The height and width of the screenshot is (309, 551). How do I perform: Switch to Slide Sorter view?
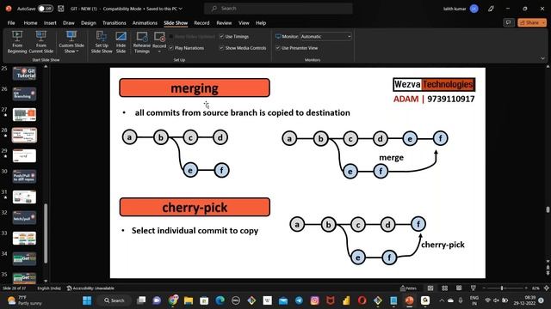(x=444, y=288)
